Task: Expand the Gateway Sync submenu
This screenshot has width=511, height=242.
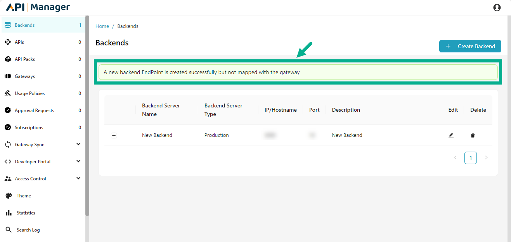Action: pos(78,144)
